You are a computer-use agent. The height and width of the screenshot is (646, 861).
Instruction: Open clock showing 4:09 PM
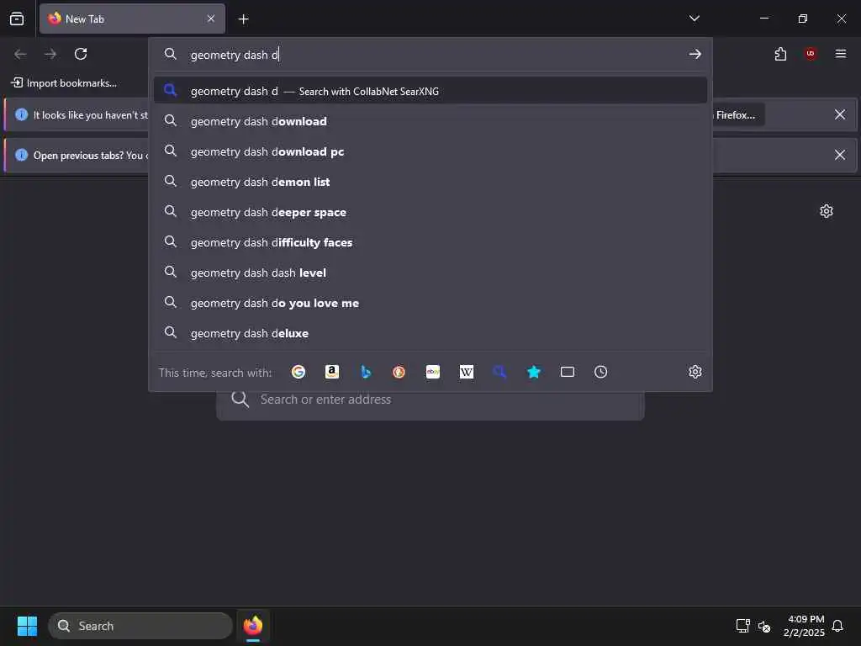(805, 626)
